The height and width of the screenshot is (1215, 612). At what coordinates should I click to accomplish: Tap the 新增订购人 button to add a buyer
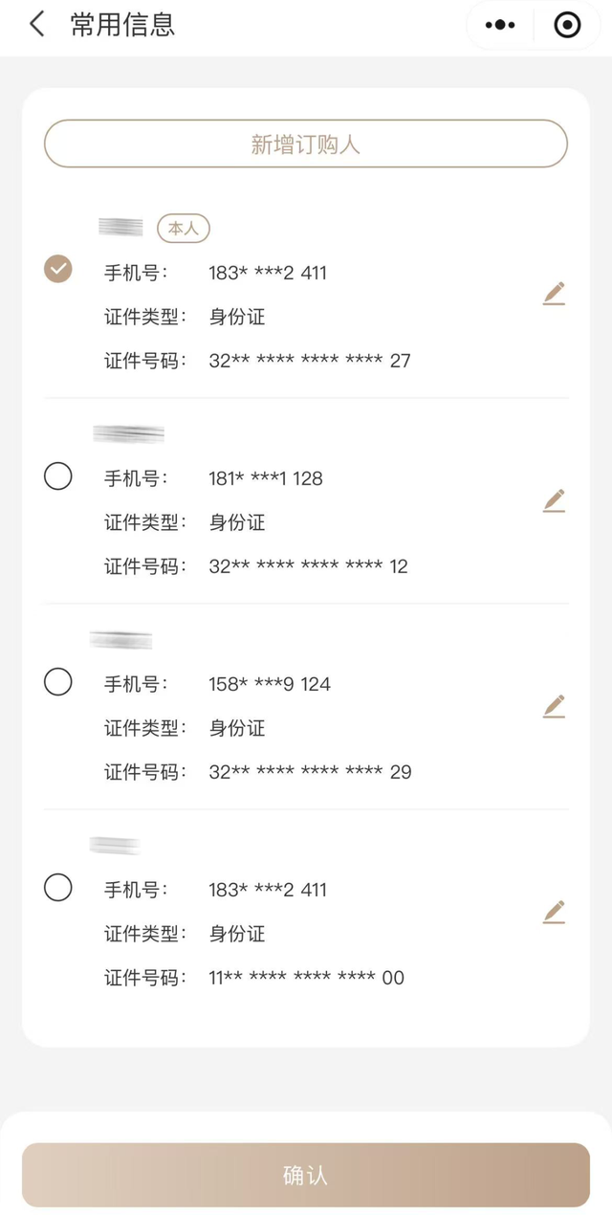[x=306, y=144]
